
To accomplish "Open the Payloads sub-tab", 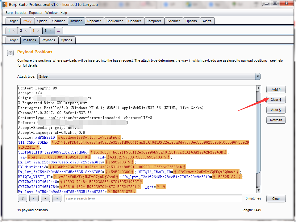I will [x=48, y=40].
